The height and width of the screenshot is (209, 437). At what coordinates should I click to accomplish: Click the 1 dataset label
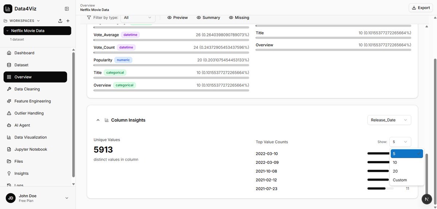click(17, 39)
